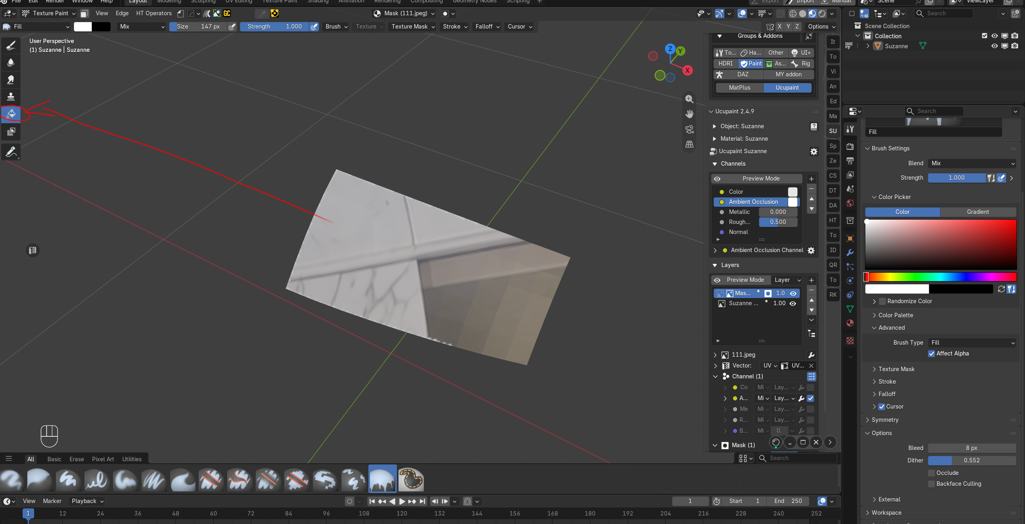
Task: Open Ucupaint Suzanne settings gear
Action: tap(813, 151)
